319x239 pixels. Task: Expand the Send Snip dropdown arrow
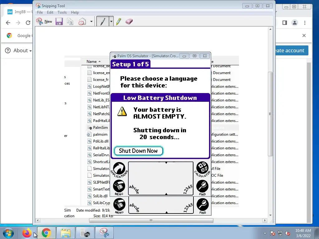click(91, 21)
